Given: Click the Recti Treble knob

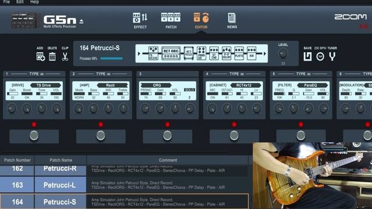Looking at the screenshot, I should [123, 109].
